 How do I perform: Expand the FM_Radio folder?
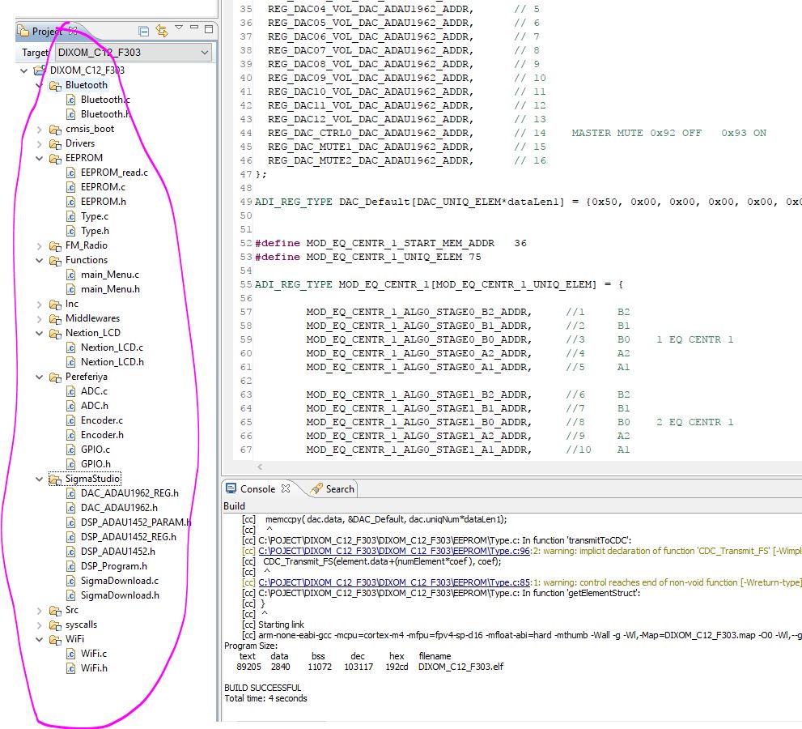coord(40,245)
